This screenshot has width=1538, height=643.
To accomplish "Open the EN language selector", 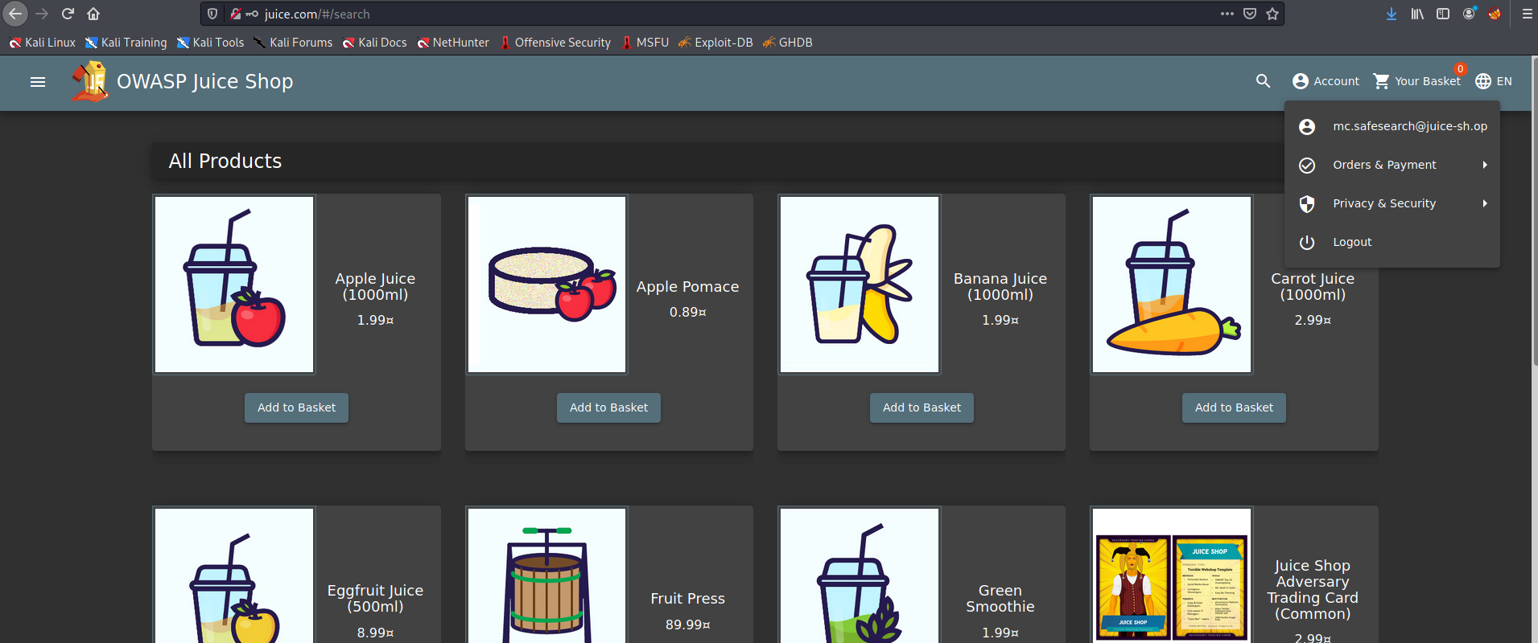I will [1494, 81].
